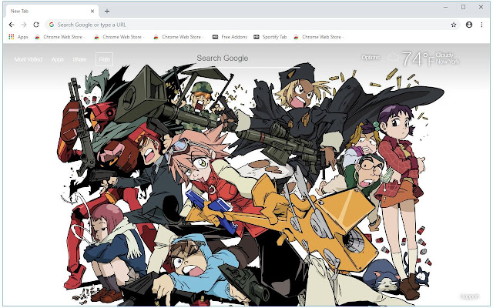Screen dimensions: 493x308
Task: Open the Share menu
Action: point(79,59)
